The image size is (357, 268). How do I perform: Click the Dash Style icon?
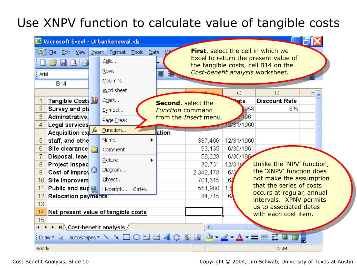click(265, 237)
